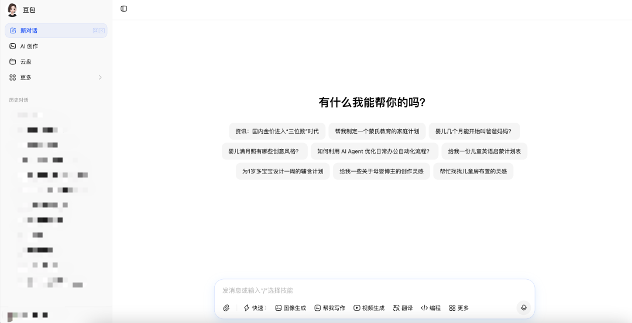
Task: Click the 编程 code brackets icon
Action: 424,308
